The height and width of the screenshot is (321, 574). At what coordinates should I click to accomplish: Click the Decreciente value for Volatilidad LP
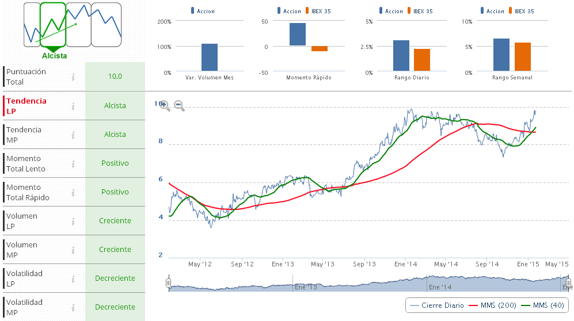(x=115, y=278)
